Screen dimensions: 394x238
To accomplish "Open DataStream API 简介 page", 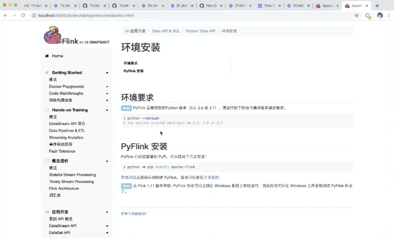I will (x=67, y=124).
